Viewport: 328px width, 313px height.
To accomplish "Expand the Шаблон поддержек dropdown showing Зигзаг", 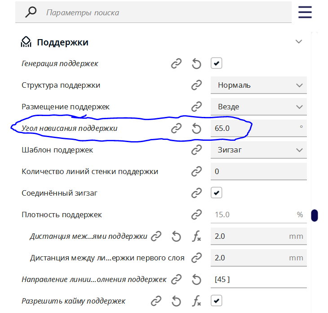I will (x=258, y=150).
